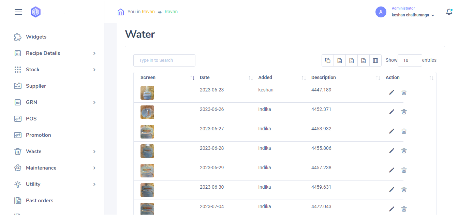Open the column visibility icon
The height and width of the screenshot is (217, 458).
tap(375, 60)
